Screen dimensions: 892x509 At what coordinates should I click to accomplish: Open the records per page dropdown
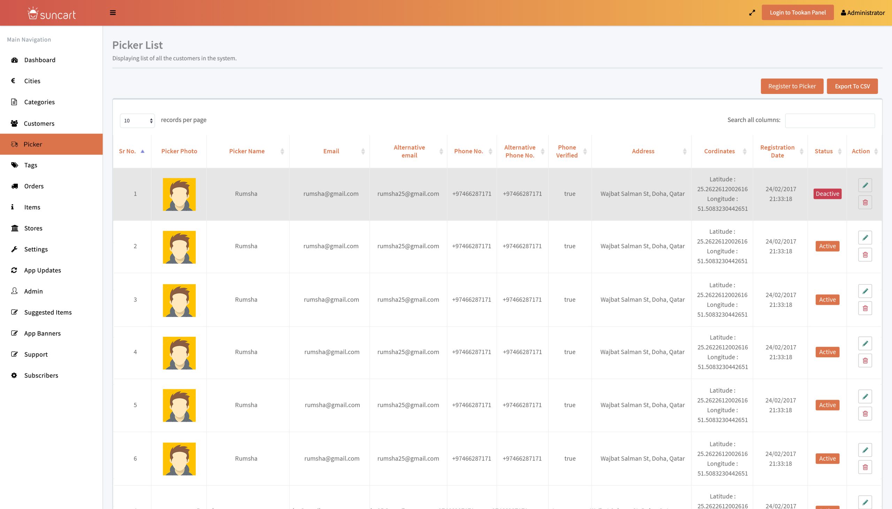pyautogui.click(x=137, y=121)
